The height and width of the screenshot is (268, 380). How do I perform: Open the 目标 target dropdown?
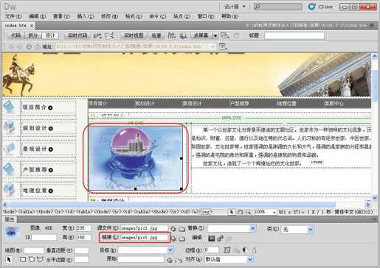[170, 250]
